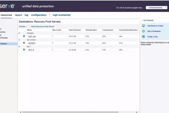This screenshot has height=113, width=169.
Task: Open the Actions dropdown menu
Action: click(23, 26)
